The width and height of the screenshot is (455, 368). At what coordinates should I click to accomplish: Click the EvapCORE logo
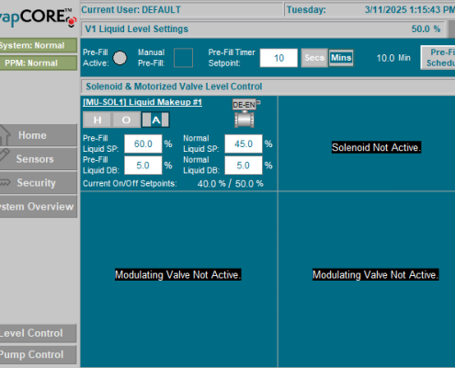[38, 17]
